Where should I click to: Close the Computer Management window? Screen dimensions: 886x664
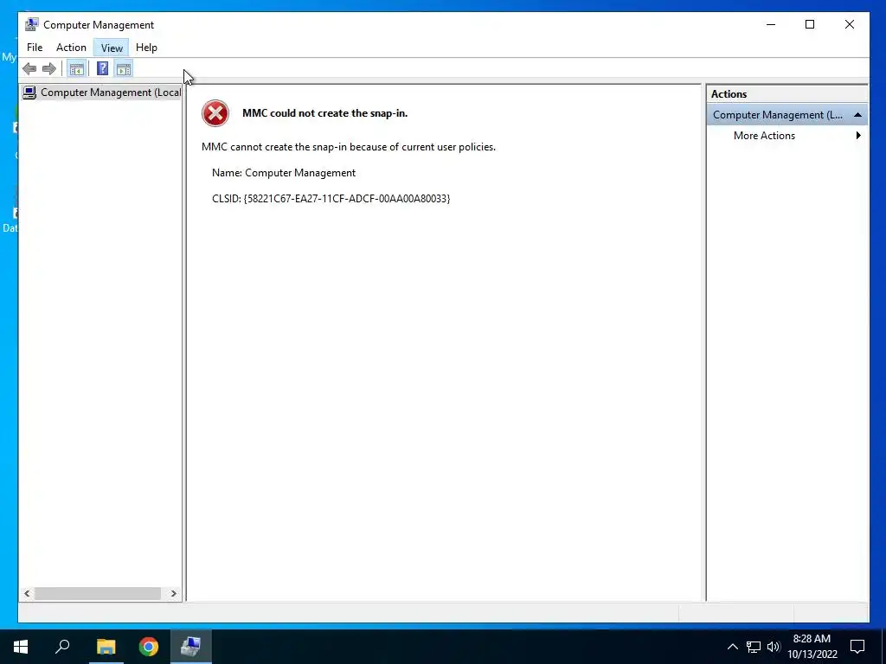(x=850, y=24)
